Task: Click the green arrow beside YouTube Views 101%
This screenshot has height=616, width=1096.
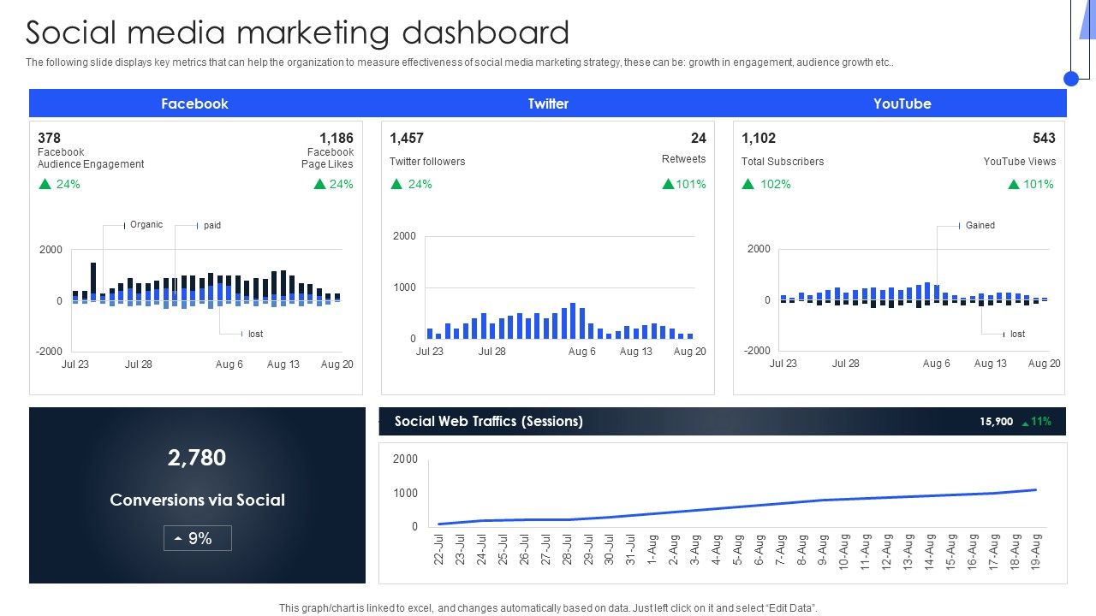Action: coord(1014,184)
